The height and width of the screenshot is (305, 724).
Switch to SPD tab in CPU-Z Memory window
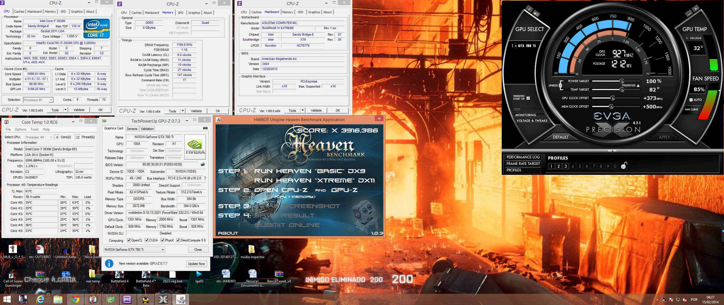click(180, 13)
